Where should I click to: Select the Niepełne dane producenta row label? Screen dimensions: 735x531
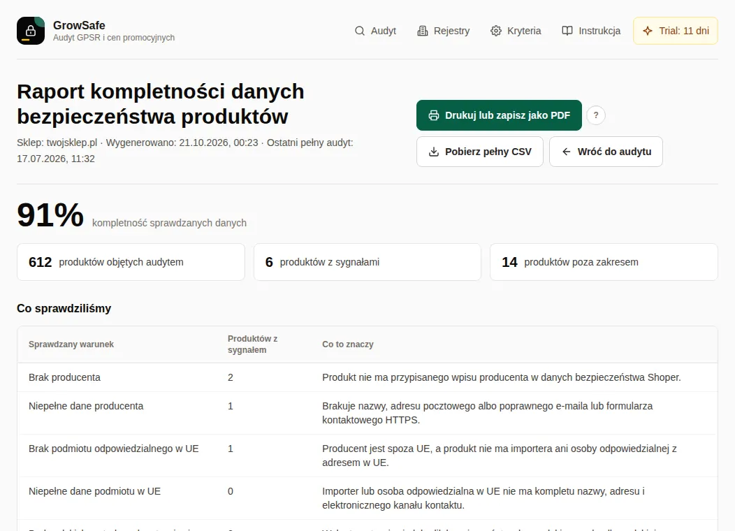point(86,406)
